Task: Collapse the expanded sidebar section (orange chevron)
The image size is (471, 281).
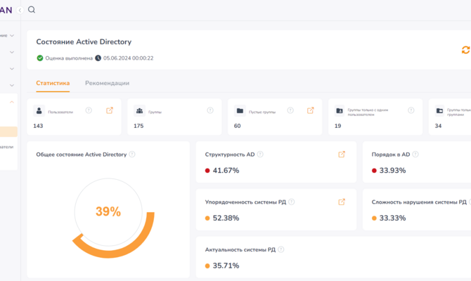Action: pos(12,103)
